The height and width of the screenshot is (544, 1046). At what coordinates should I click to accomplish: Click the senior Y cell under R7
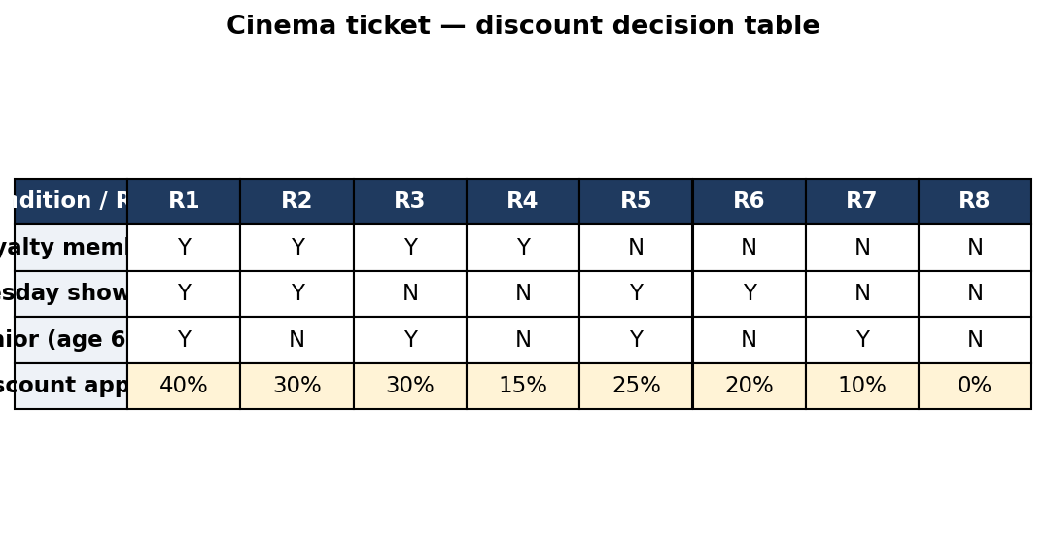(x=862, y=340)
